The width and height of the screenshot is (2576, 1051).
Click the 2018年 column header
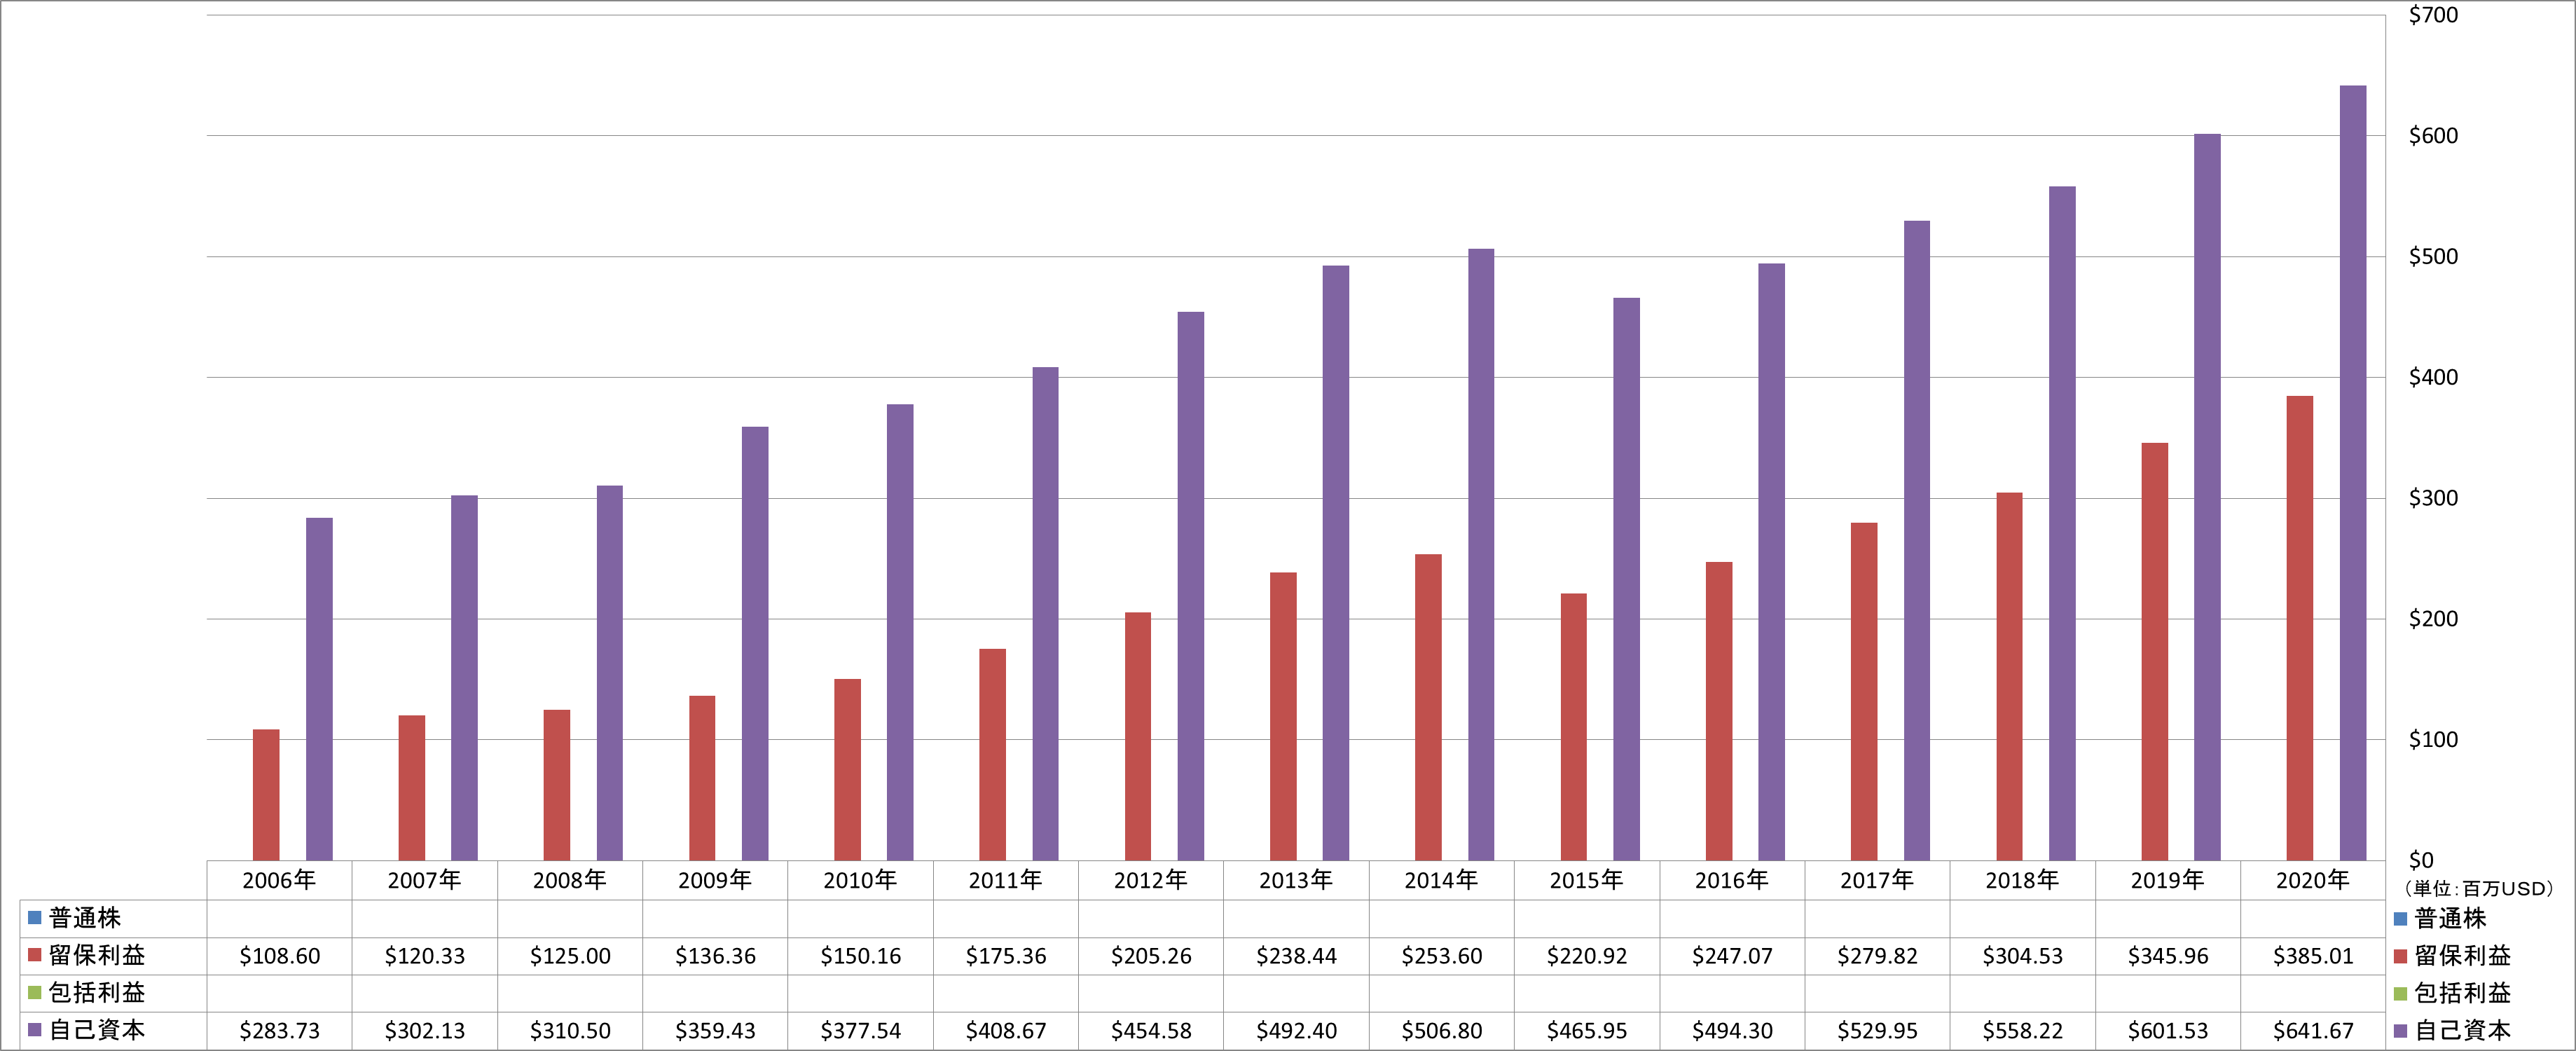pos(2022,880)
